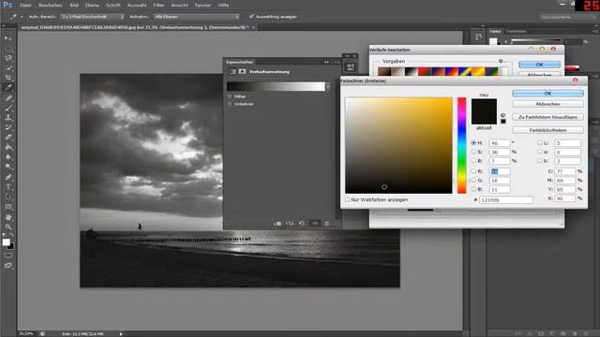Image resolution: width=600 pixels, height=337 pixels.
Task: Select the Zoom tool
Action: 8,227
